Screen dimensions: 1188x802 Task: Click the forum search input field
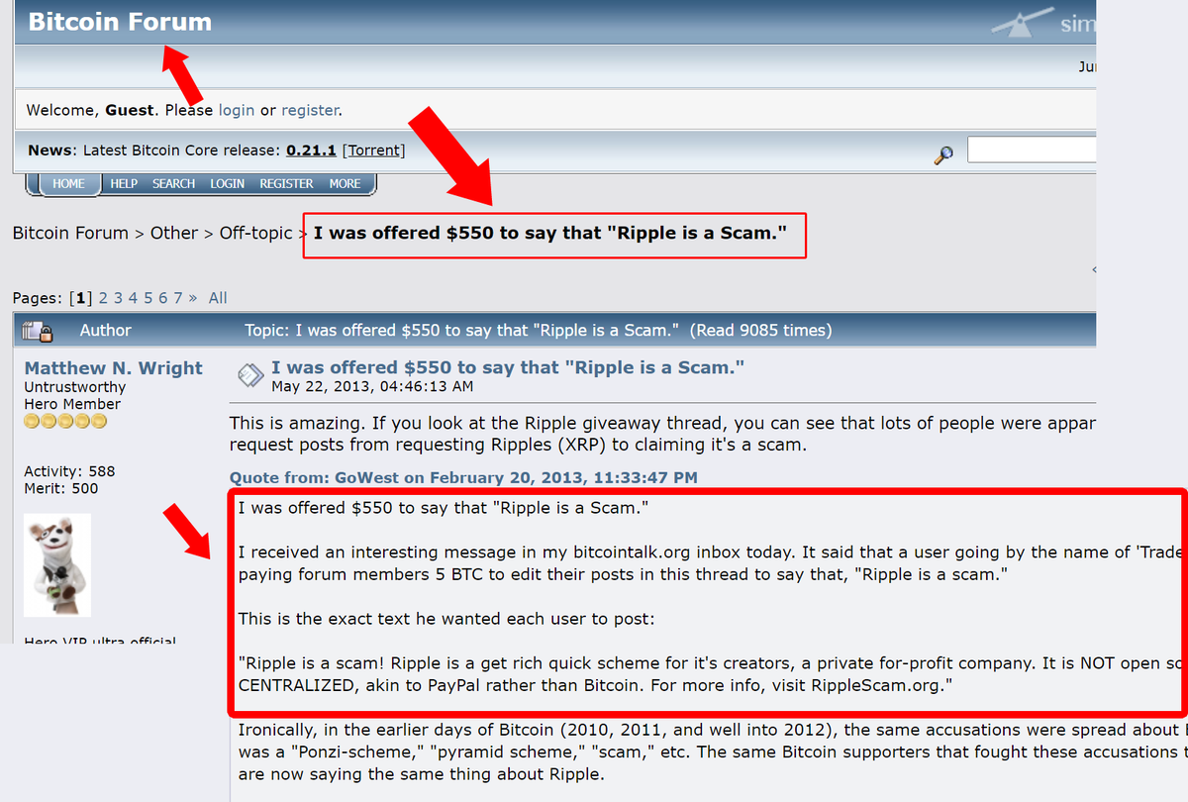[1032, 150]
